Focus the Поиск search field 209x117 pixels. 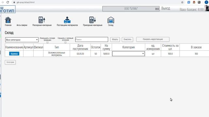pyautogui.click(x=91, y=39)
